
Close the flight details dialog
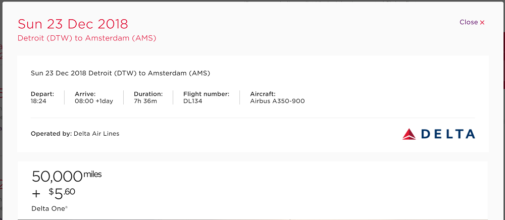pos(472,22)
